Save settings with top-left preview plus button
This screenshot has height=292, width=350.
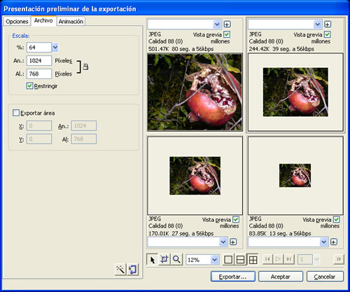227,24
